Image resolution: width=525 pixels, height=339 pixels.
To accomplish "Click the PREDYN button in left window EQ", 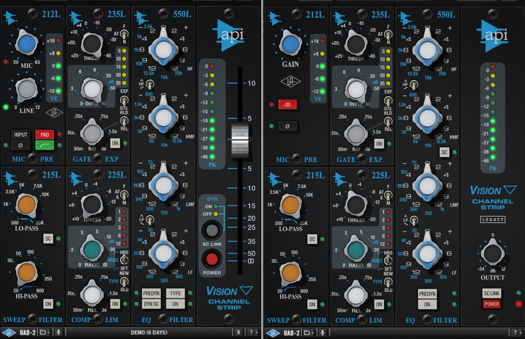I will click(151, 293).
